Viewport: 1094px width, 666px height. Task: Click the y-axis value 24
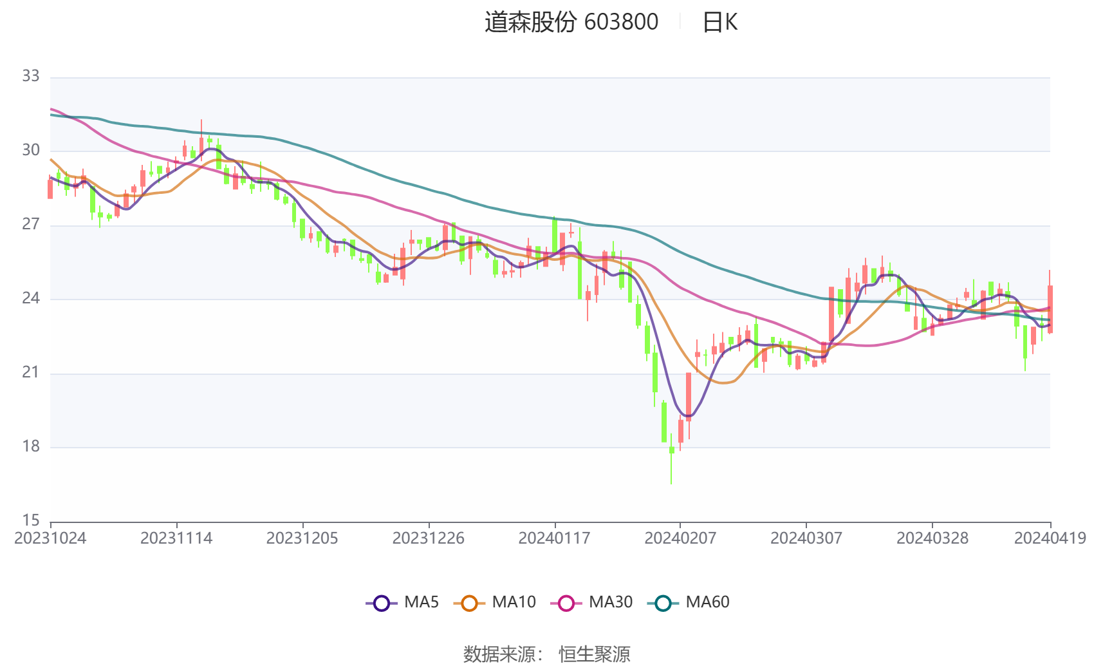31,298
